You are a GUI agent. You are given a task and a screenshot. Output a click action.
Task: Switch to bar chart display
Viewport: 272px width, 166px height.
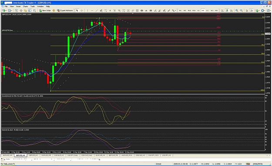click(x=222, y=10)
